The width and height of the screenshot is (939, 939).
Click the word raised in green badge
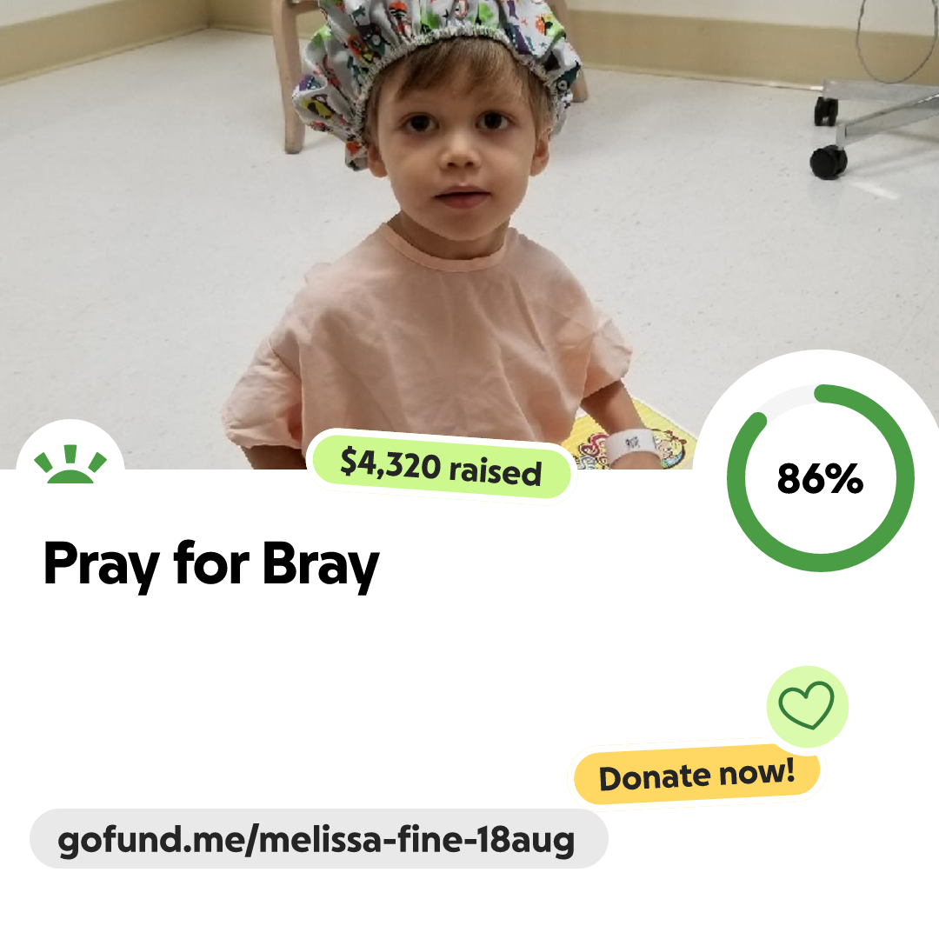[x=496, y=470]
